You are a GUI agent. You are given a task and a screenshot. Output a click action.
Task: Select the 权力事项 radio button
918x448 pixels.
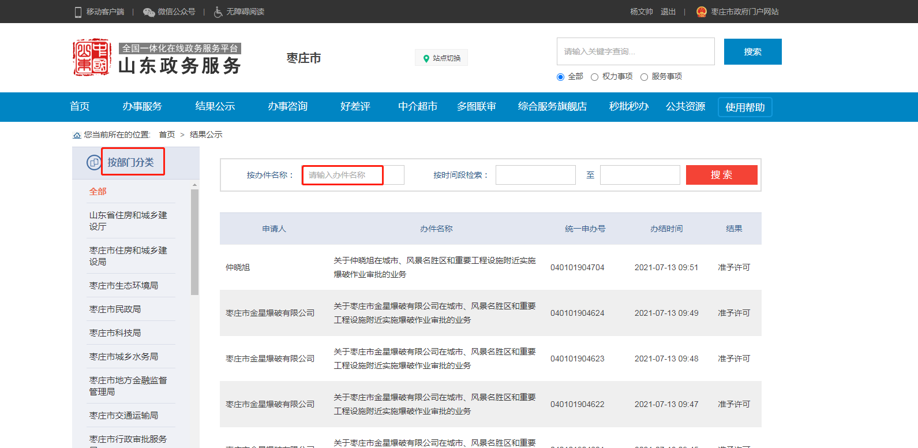pyautogui.click(x=594, y=77)
